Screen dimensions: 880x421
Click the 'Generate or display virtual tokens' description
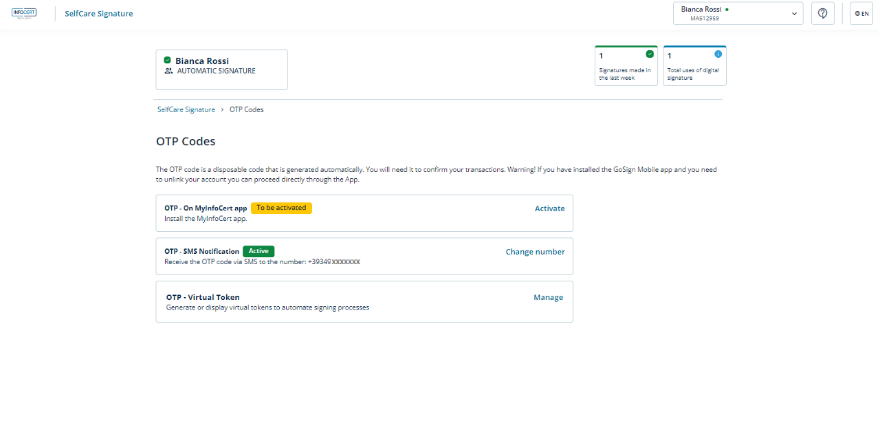[268, 307]
